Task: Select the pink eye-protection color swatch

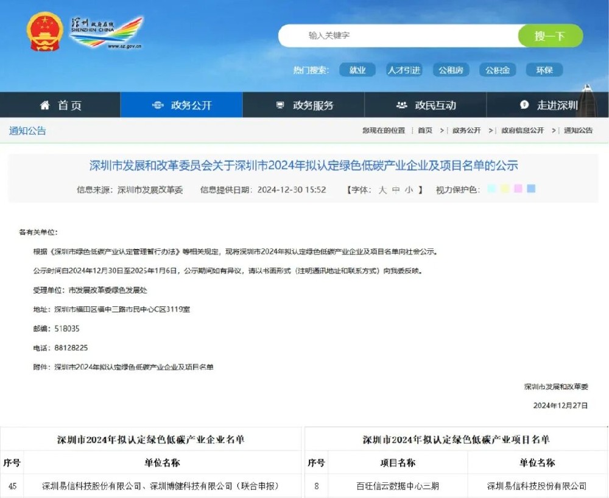Action: (x=518, y=189)
